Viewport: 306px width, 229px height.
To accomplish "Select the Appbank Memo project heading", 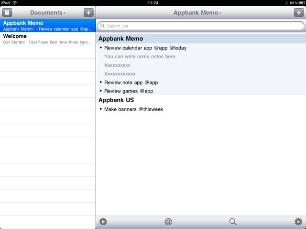I will (x=201, y=39).
